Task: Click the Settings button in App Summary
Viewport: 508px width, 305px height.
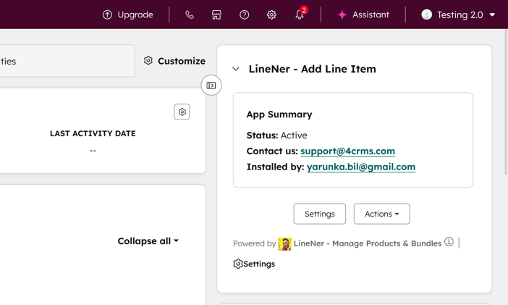Action: (319, 214)
